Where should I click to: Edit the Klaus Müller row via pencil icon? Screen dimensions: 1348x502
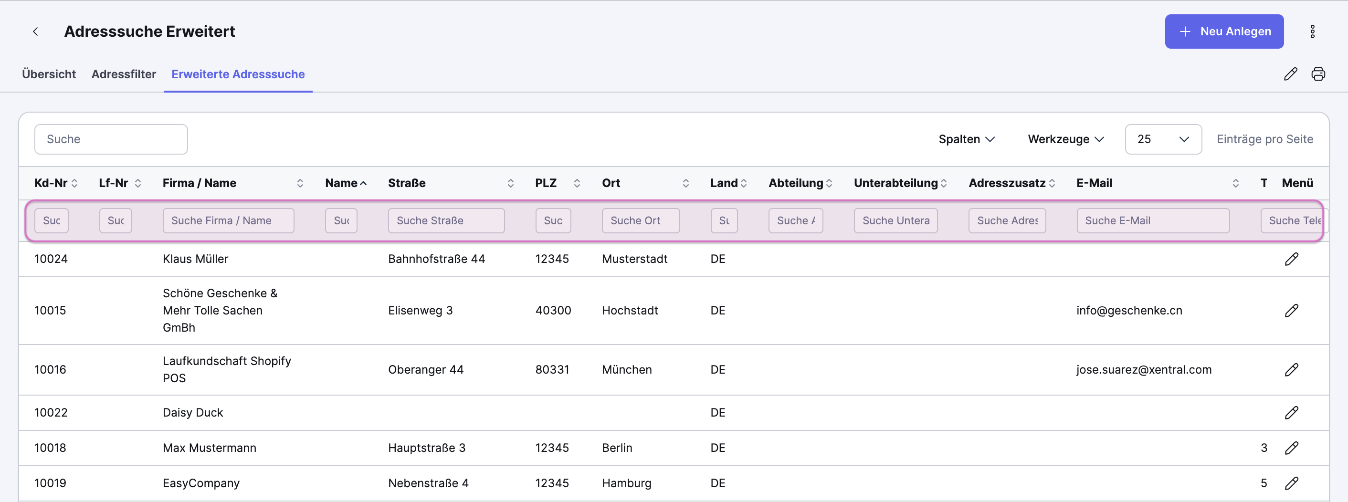point(1291,259)
